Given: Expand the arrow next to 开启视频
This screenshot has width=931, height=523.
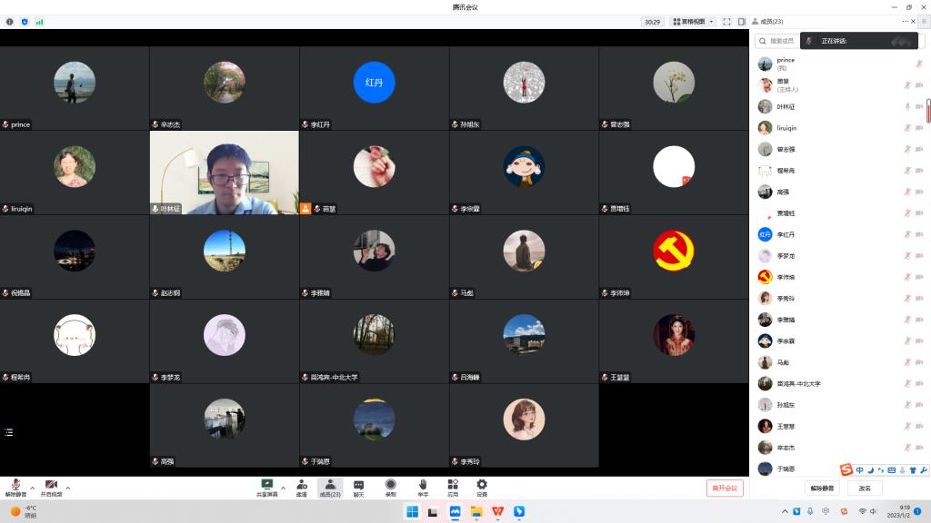Looking at the screenshot, I should [x=68, y=488].
